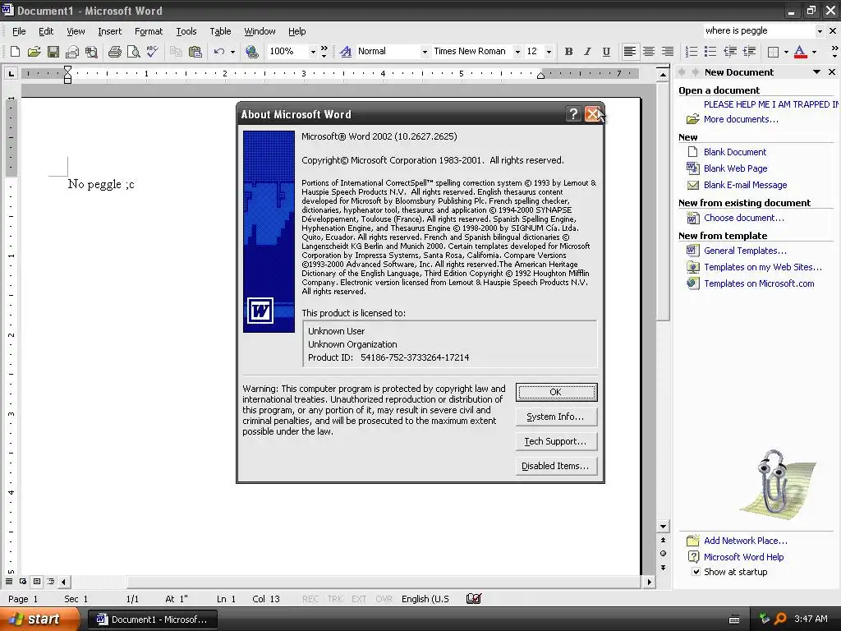Toggle Align Right paragraph alignment
841x631 pixels.
[668, 52]
